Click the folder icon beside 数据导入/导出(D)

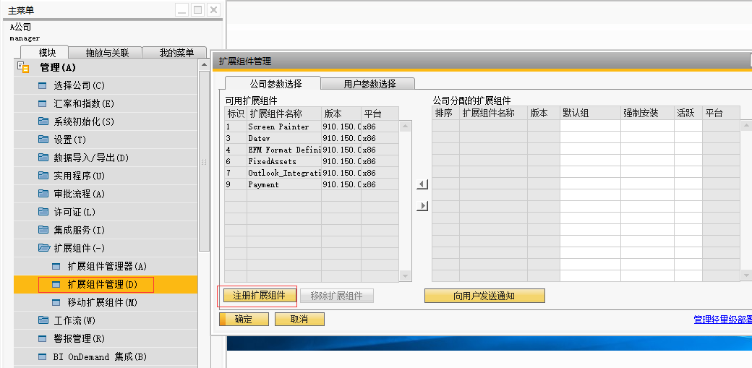[43, 158]
